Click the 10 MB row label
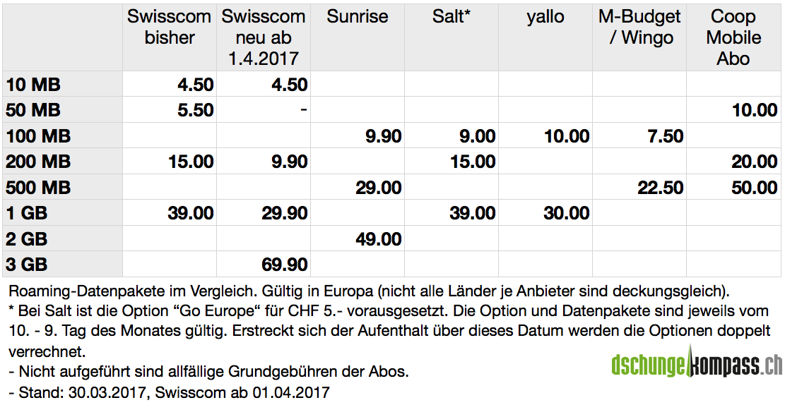This screenshot has width=785, height=405. [33, 85]
